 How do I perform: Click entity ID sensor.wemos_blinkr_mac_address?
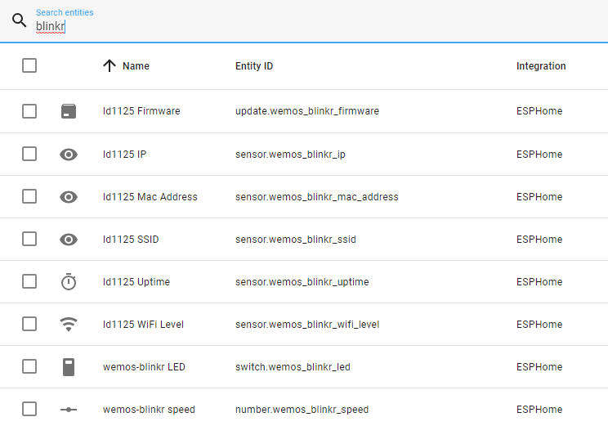click(x=317, y=197)
